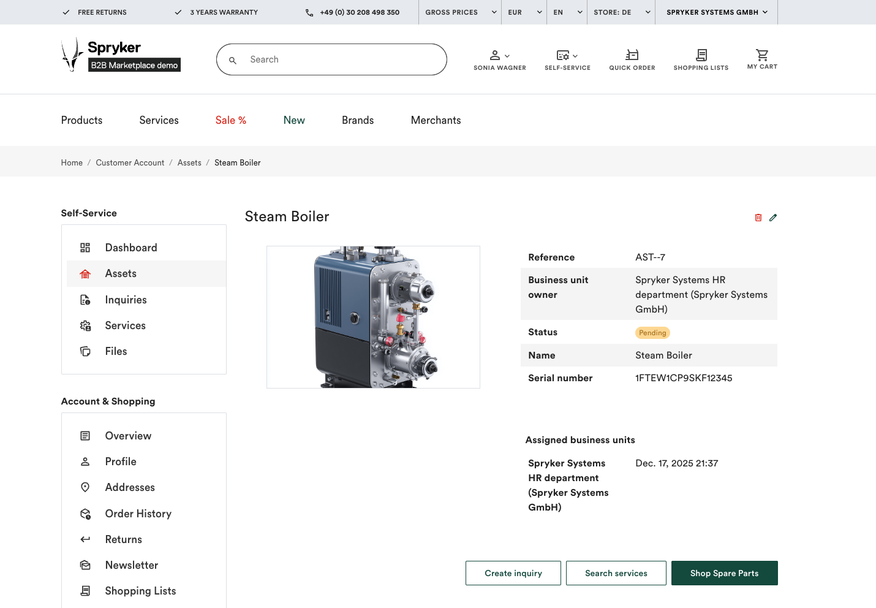The width and height of the screenshot is (876, 608).
Task: Open the EUR currency selector
Action: (x=524, y=12)
